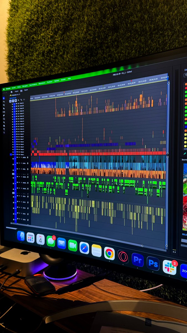187x333 pixels.
Task: Open the Apple menu
Action: [x=4, y=89]
